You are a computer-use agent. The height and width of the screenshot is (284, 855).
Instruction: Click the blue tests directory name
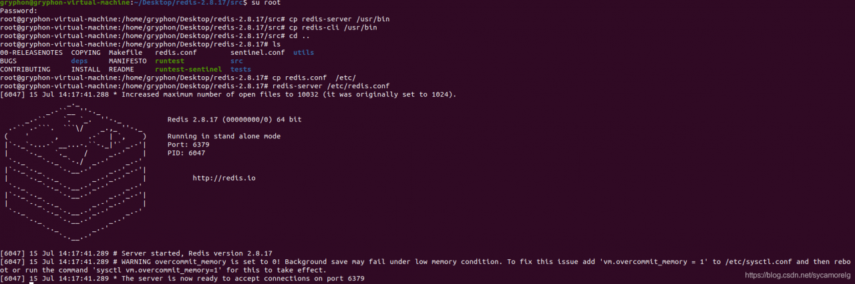pos(240,69)
